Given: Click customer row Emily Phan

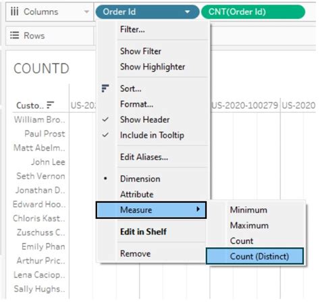Looking at the screenshot, I should (43, 247).
